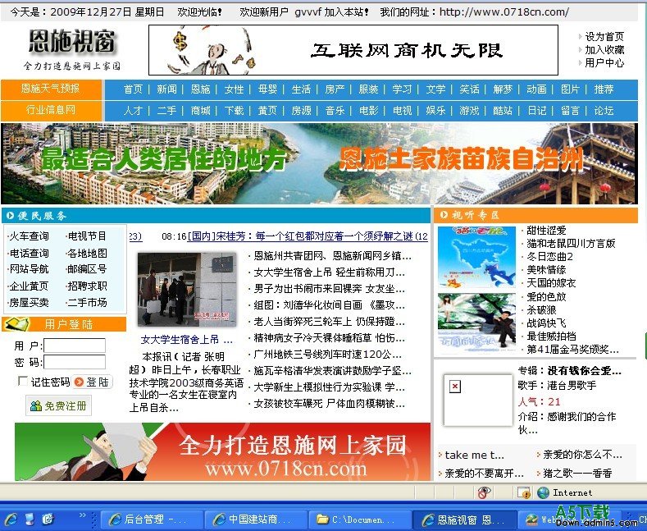The height and width of the screenshot is (531, 647).
Task: Click the scrolling 宋桂芳 headline link
Action: coord(308,236)
